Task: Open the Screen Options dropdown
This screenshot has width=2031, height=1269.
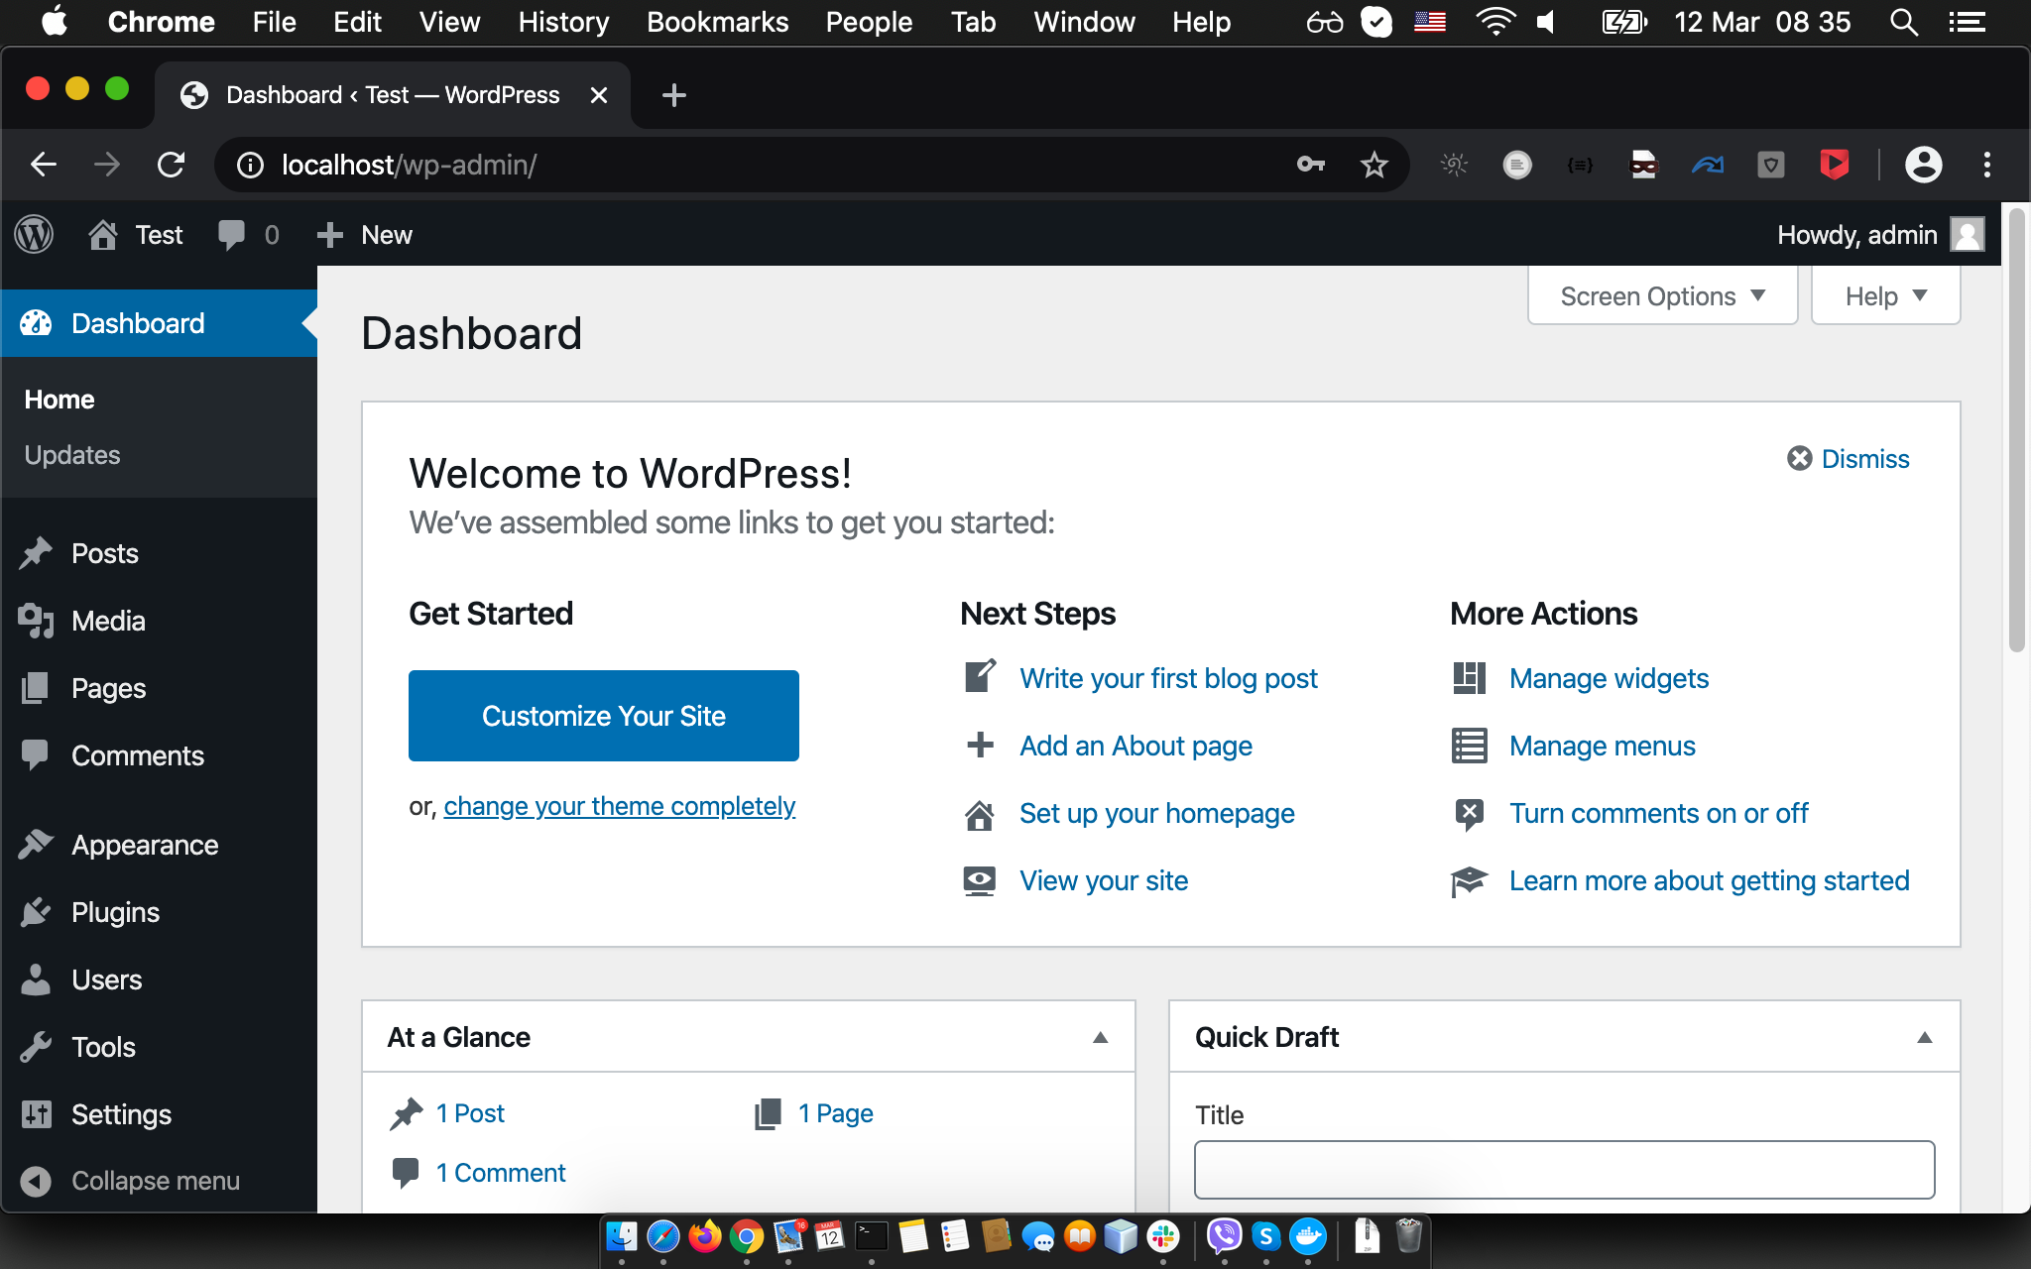Action: [1662, 295]
